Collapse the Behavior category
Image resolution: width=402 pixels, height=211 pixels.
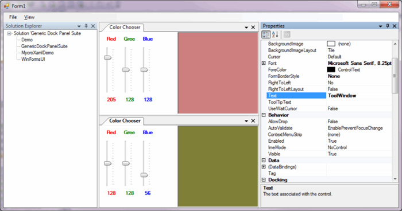[264, 115]
